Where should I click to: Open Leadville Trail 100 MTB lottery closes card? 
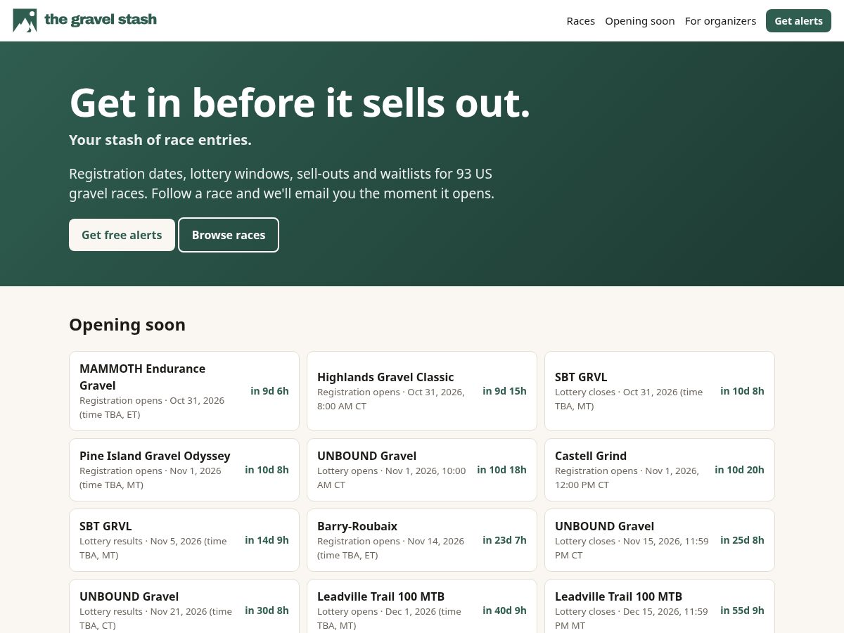coord(660,606)
